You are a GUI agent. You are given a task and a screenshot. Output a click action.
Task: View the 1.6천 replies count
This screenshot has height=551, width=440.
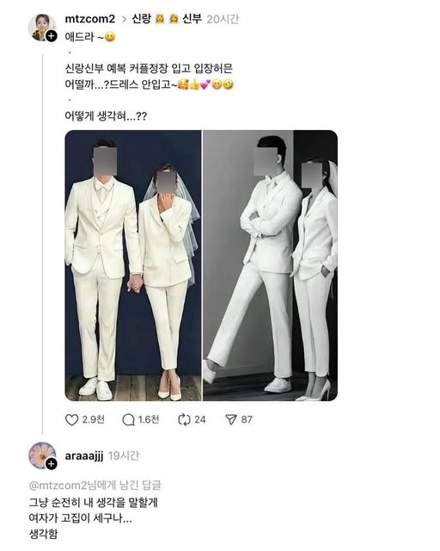coord(149,419)
